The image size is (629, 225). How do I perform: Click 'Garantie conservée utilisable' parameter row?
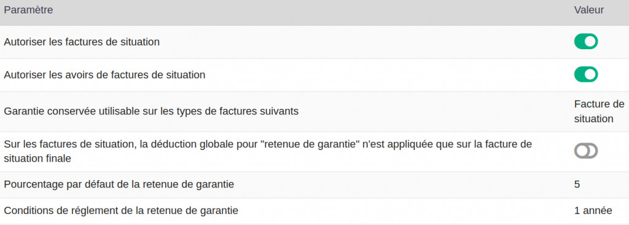pos(314,112)
